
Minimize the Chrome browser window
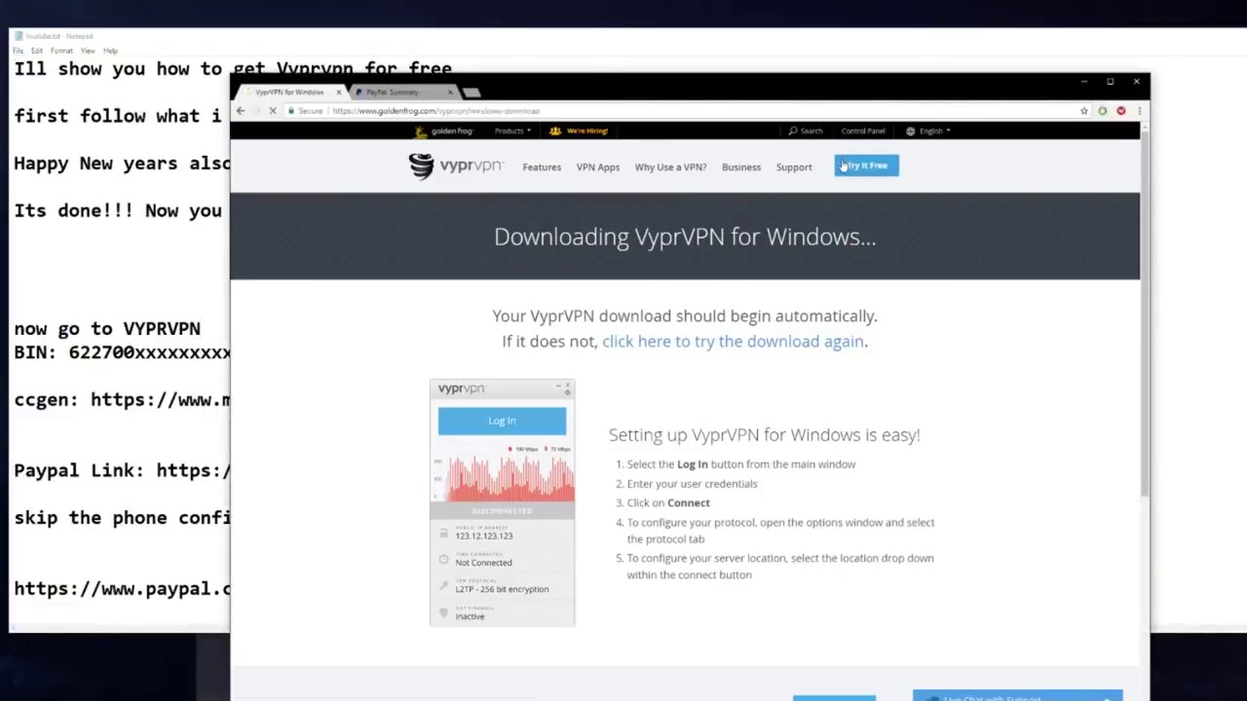tap(1083, 82)
